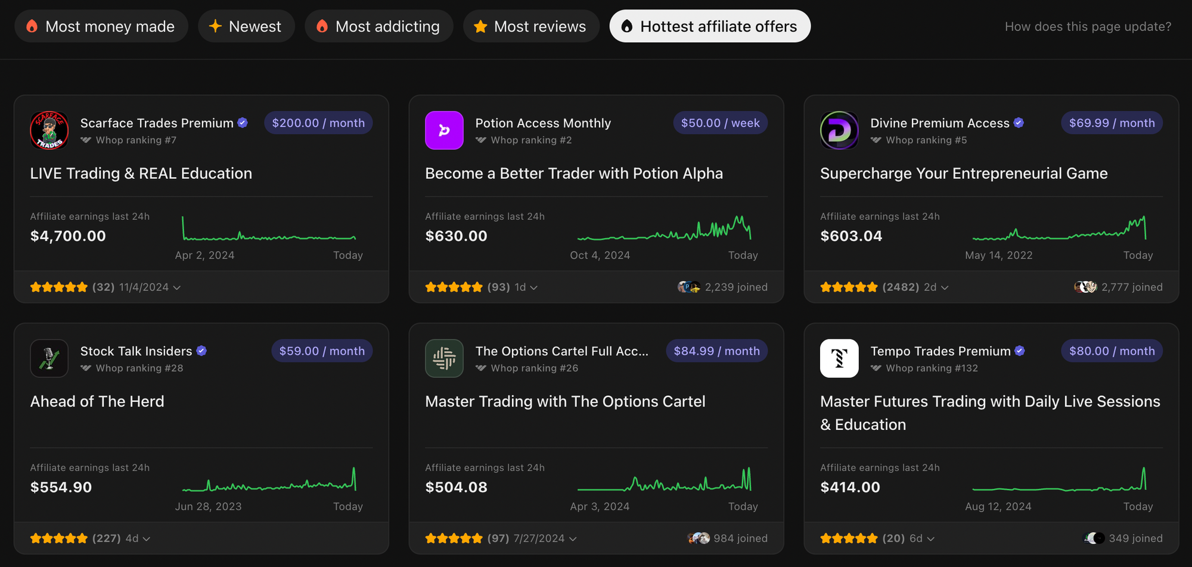Click the five-star rating with (2482) reviews

[849, 287]
